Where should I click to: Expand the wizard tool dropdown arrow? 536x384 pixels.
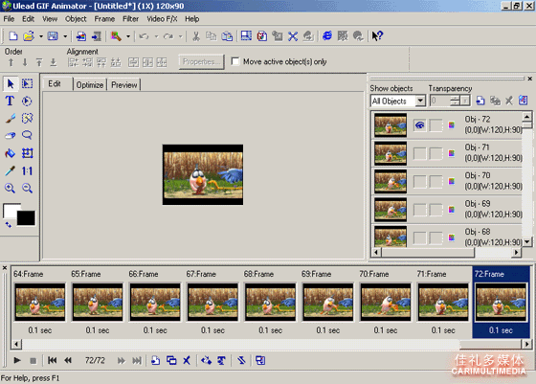click(128, 35)
